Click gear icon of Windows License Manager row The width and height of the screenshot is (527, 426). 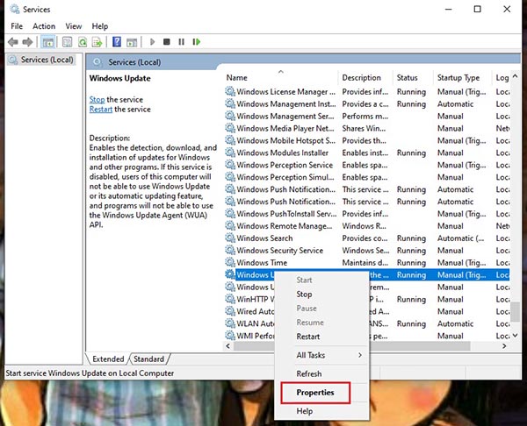(230, 91)
